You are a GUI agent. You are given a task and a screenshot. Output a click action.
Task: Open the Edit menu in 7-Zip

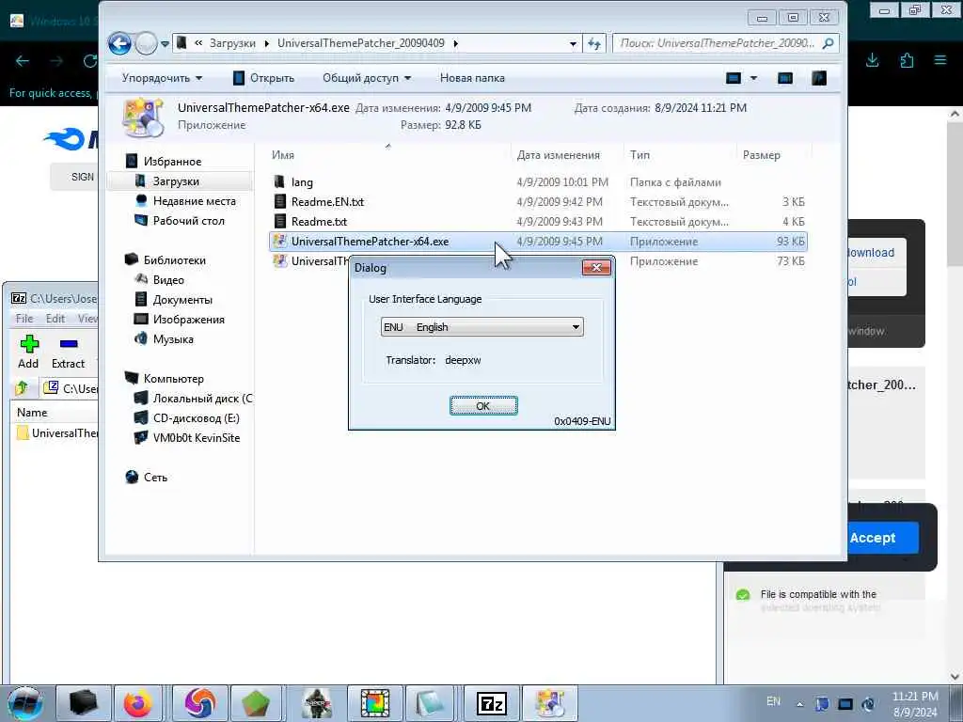click(x=55, y=318)
